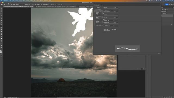Click the lock icon beside Shape Dynamics
174x98 pixels.
click(102, 11)
